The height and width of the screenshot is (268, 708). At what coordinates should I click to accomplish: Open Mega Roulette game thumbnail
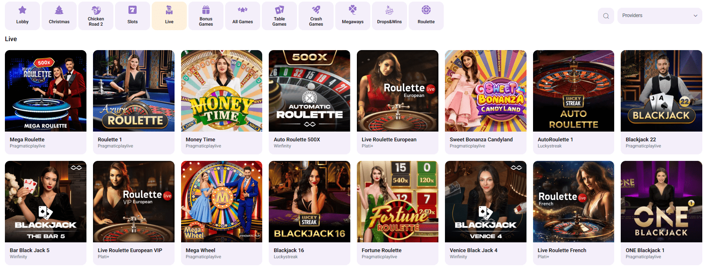click(x=46, y=91)
